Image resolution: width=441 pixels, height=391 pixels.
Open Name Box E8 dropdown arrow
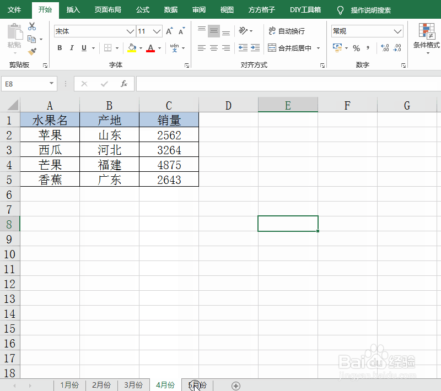pos(51,83)
